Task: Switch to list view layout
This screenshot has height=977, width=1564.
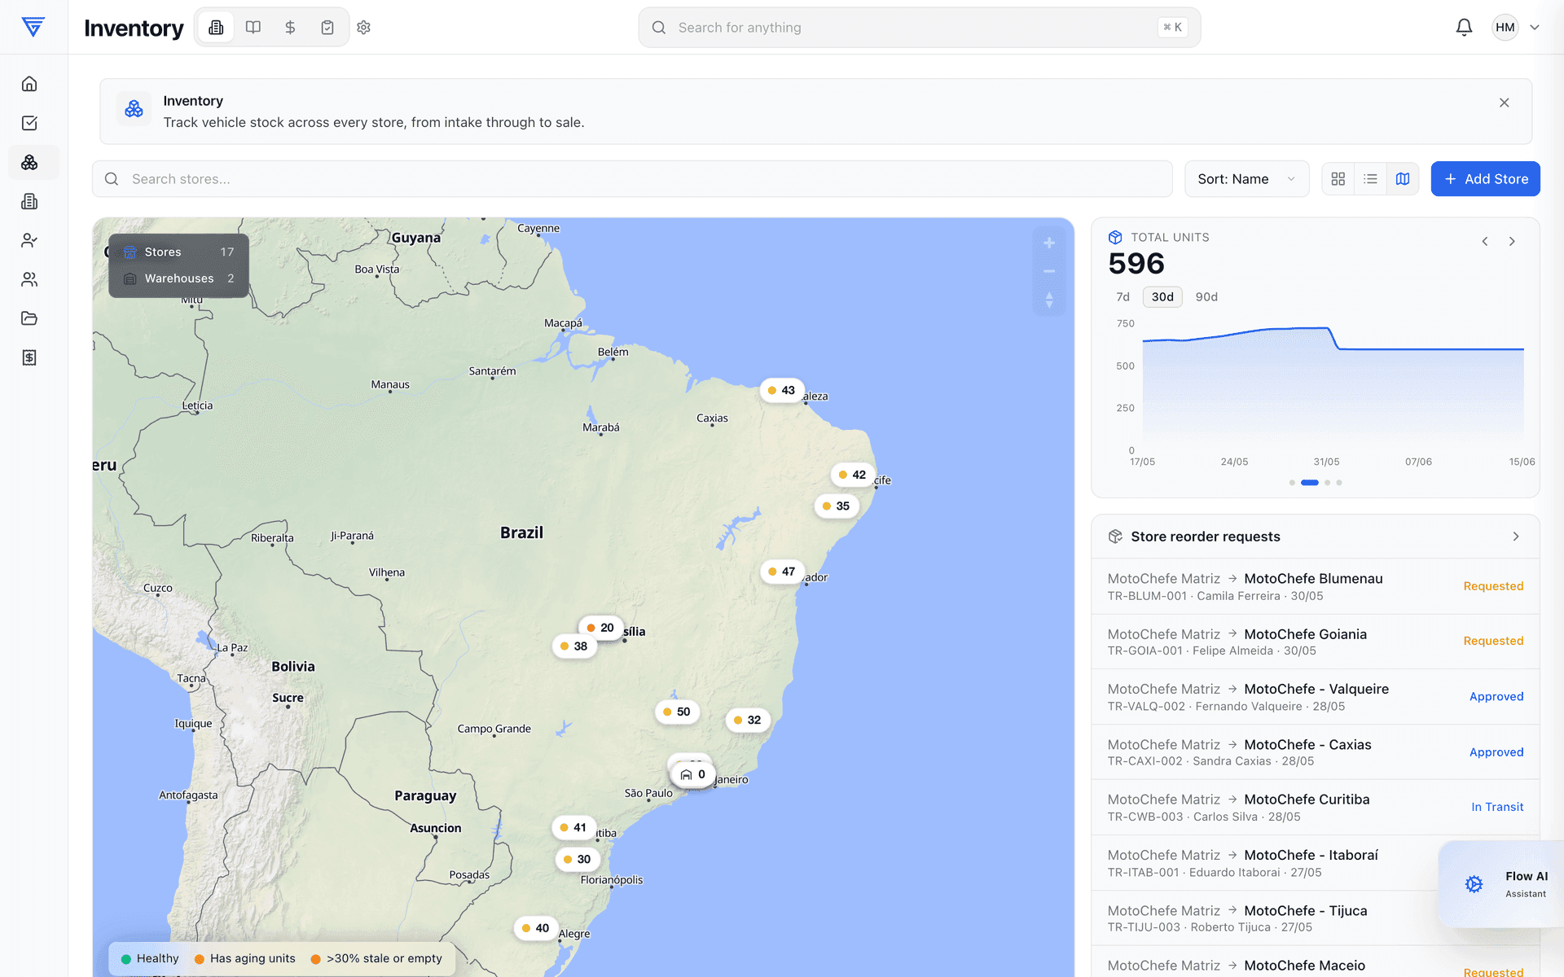Action: pos(1370,179)
